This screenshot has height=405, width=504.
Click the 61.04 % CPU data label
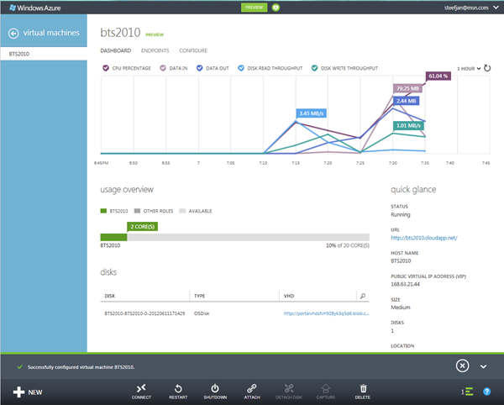click(438, 76)
